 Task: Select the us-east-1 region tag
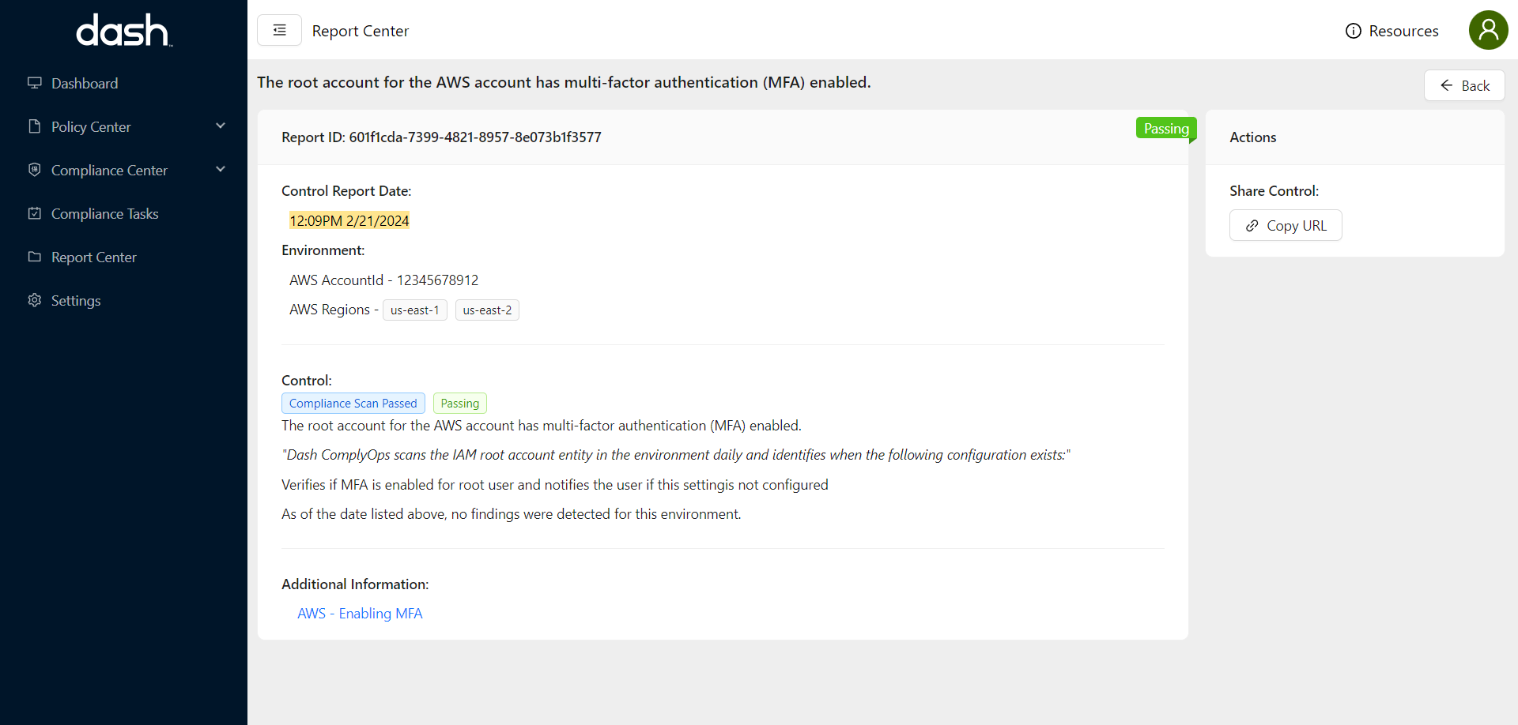(x=414, y=310)
